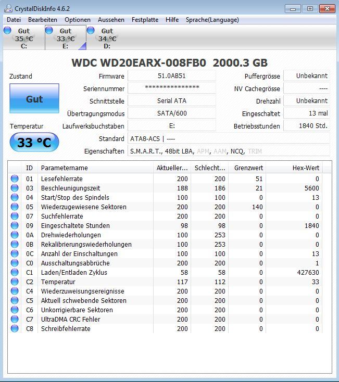Click status orb for Drehwiederholungen row
This screenshot has height=382, width=339.
(15, 235)
